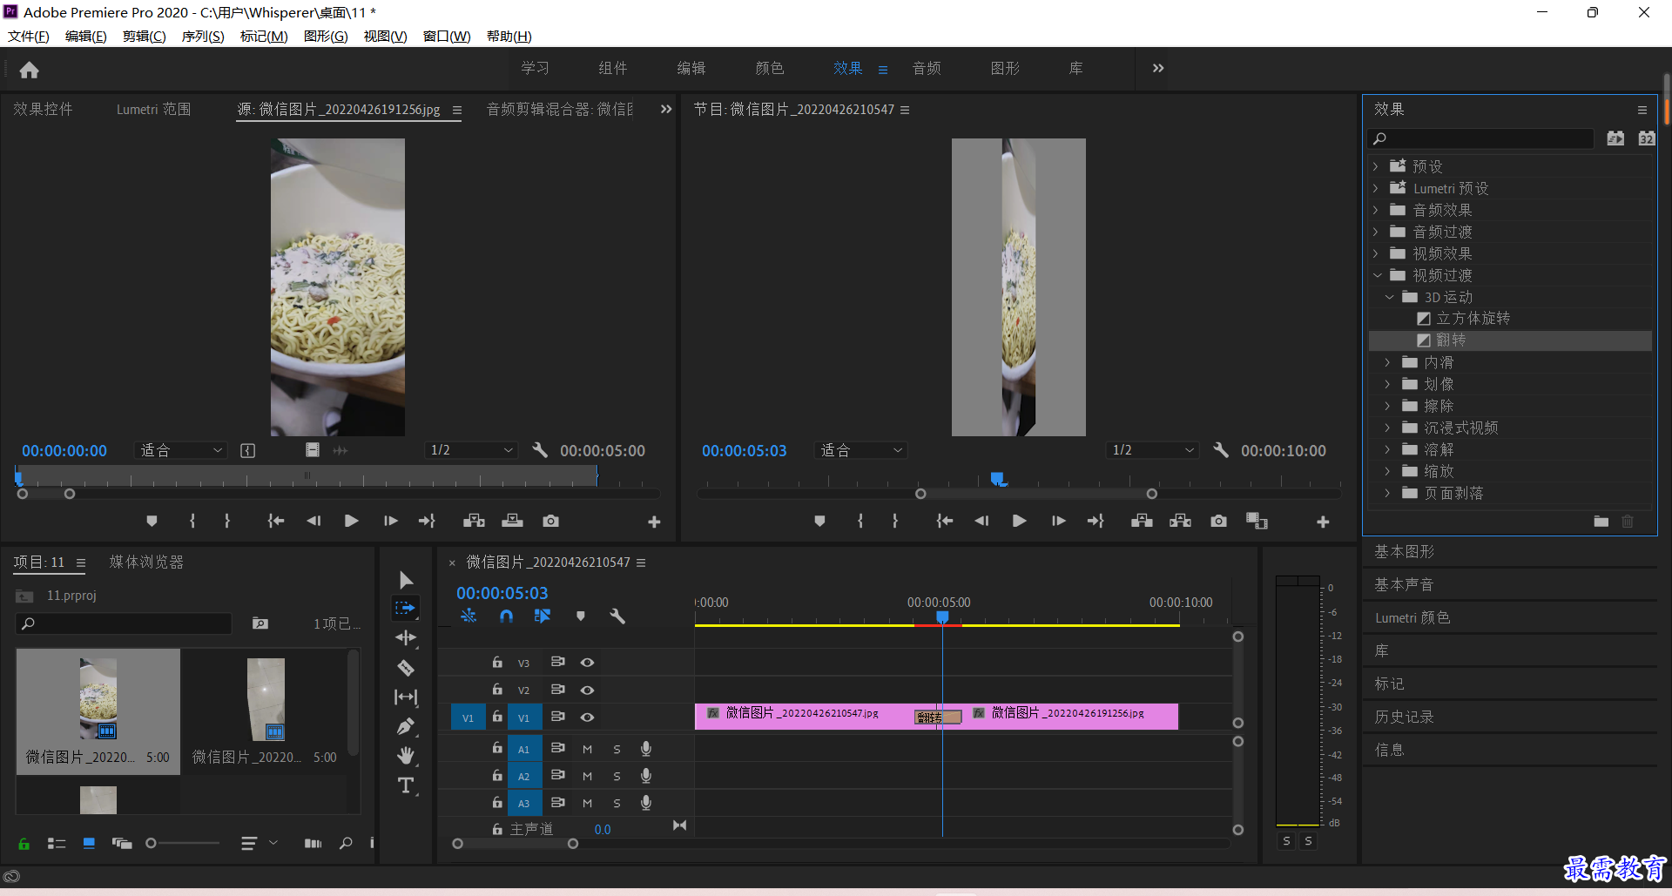Add marker in Program monitor

[819, 521]
